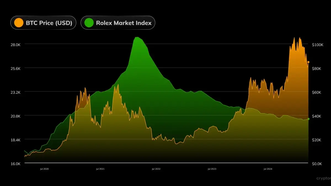Toggle the BTC Price (USD) legend pill

point(43,23)
